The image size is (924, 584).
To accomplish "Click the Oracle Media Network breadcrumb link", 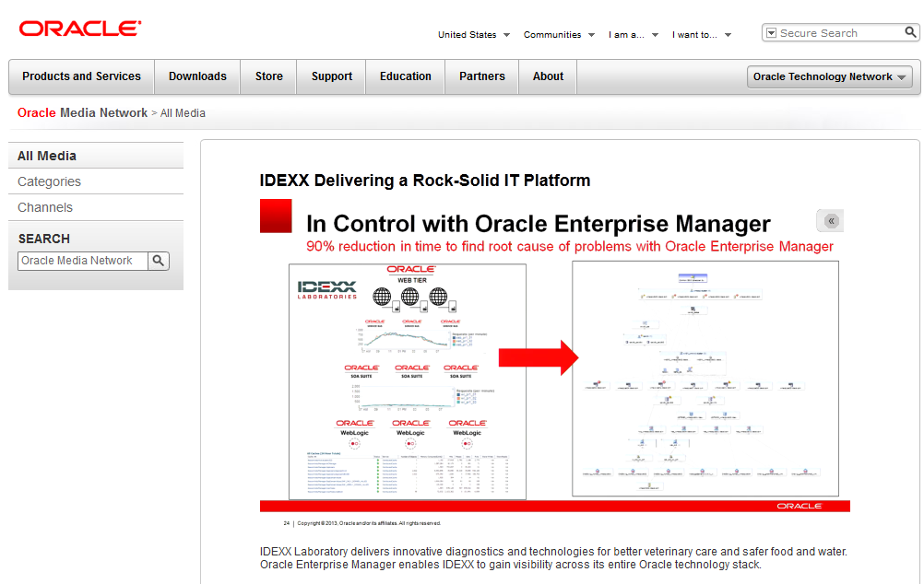I will 82,112.
